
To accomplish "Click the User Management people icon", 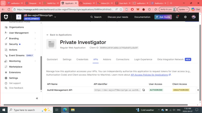I will (6, 33).
